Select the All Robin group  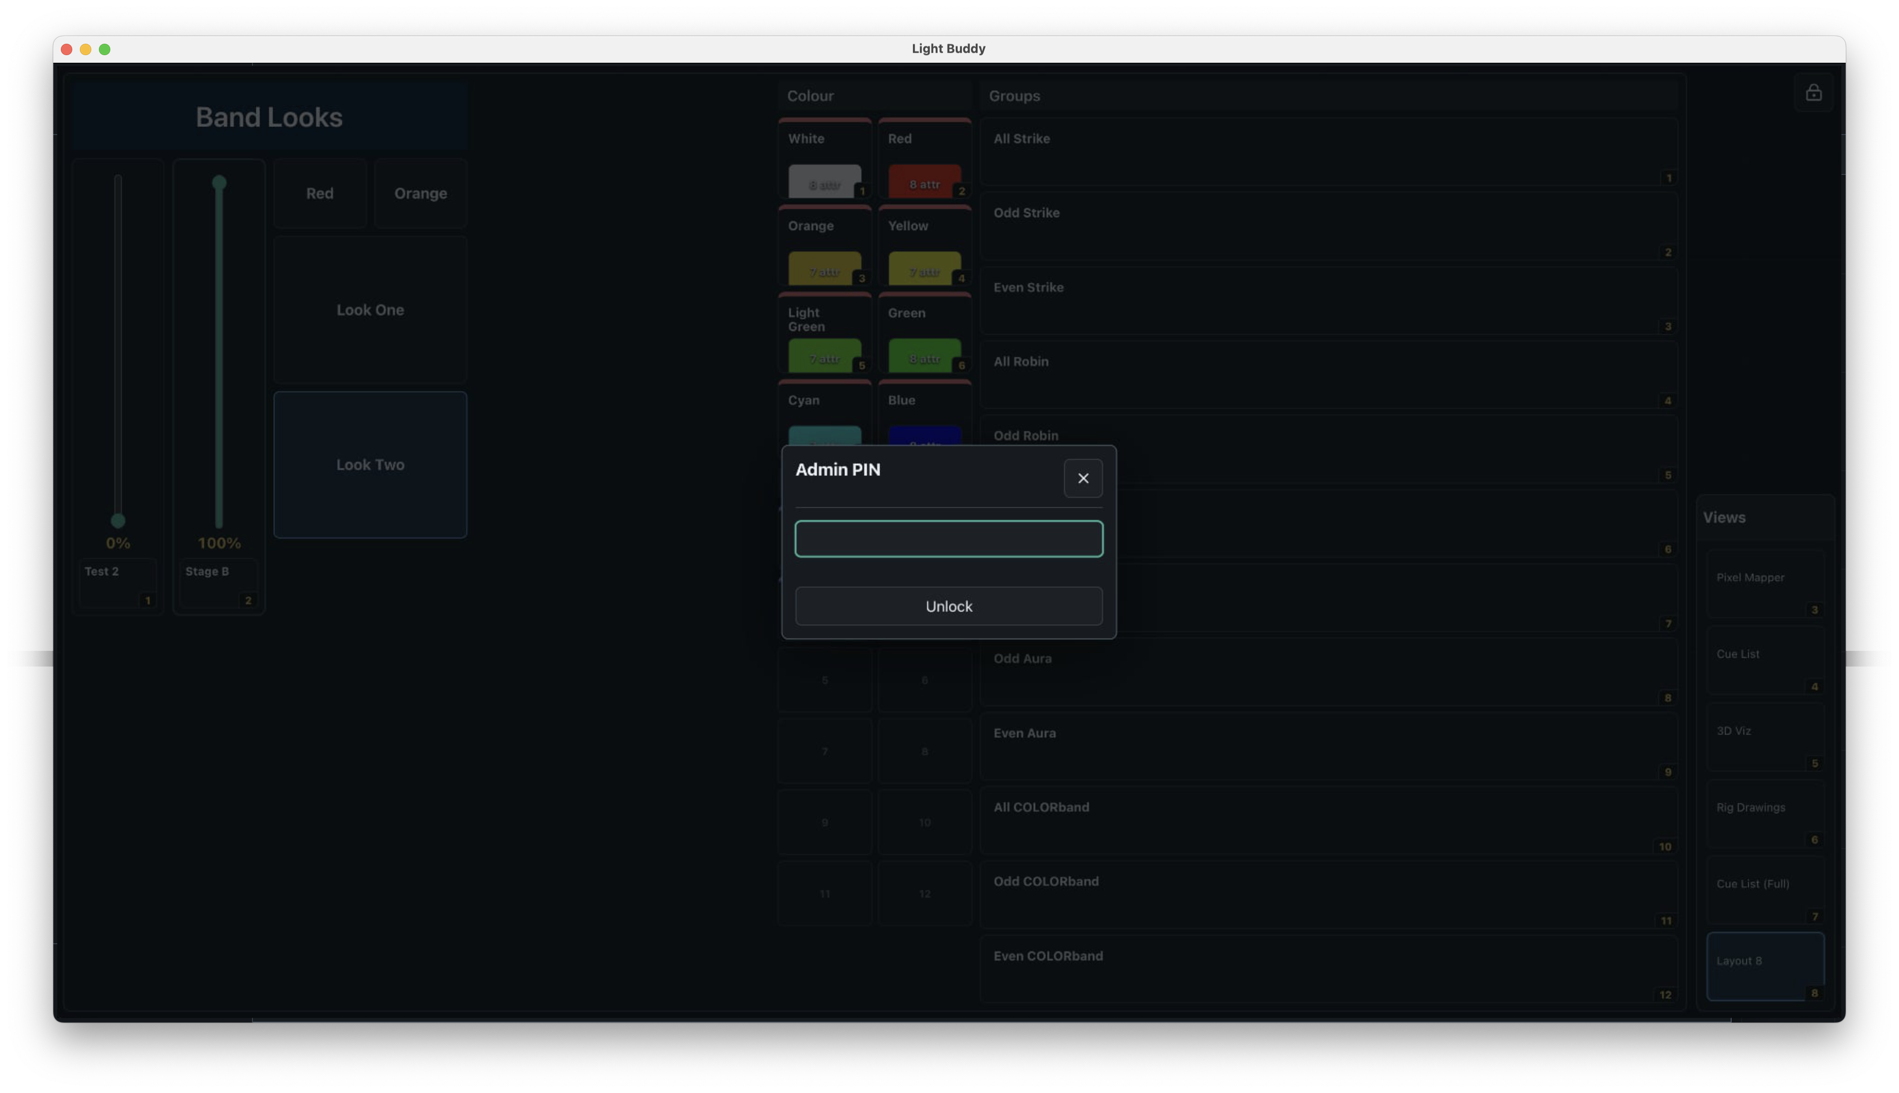1328,375
